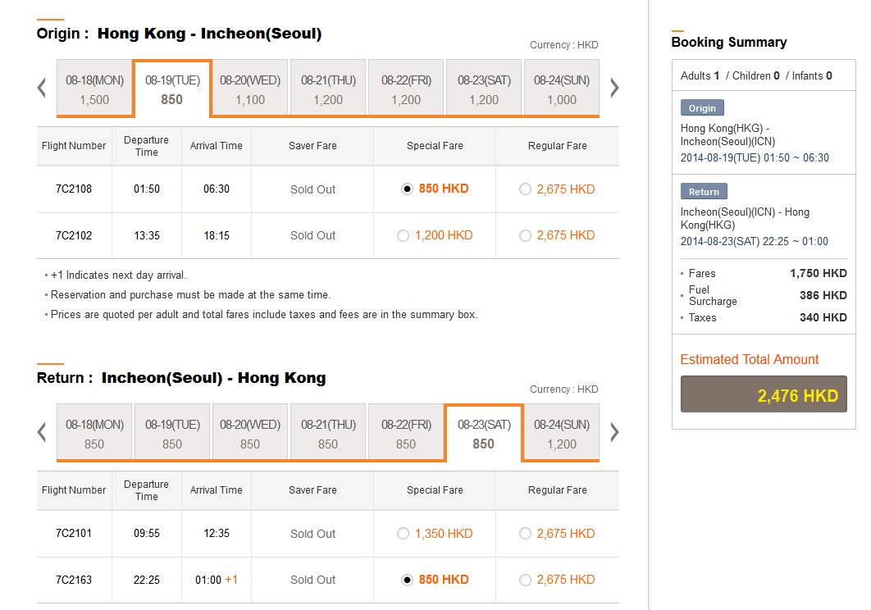The width and height of the screenshot is (871, 610).
Task: Click the 2,476 HKD estimated total box
Action: click(x=764, y=394)
